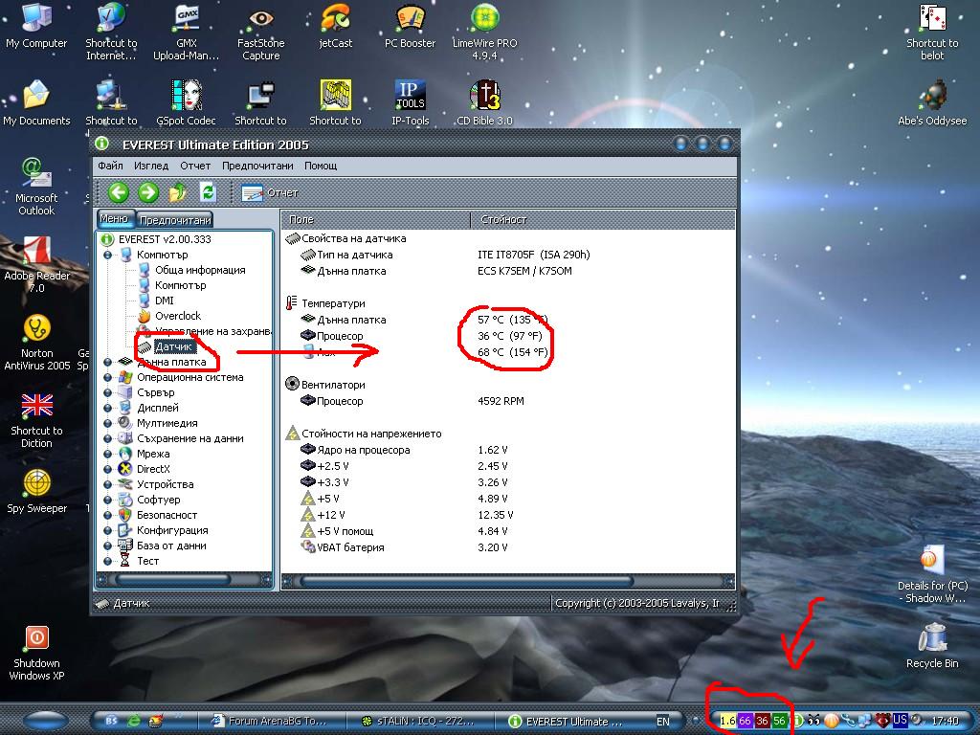Open IP-Tools desktop icon

pos(410,103)
